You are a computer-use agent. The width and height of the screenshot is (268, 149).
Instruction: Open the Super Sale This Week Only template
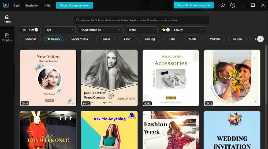(48, 130)
